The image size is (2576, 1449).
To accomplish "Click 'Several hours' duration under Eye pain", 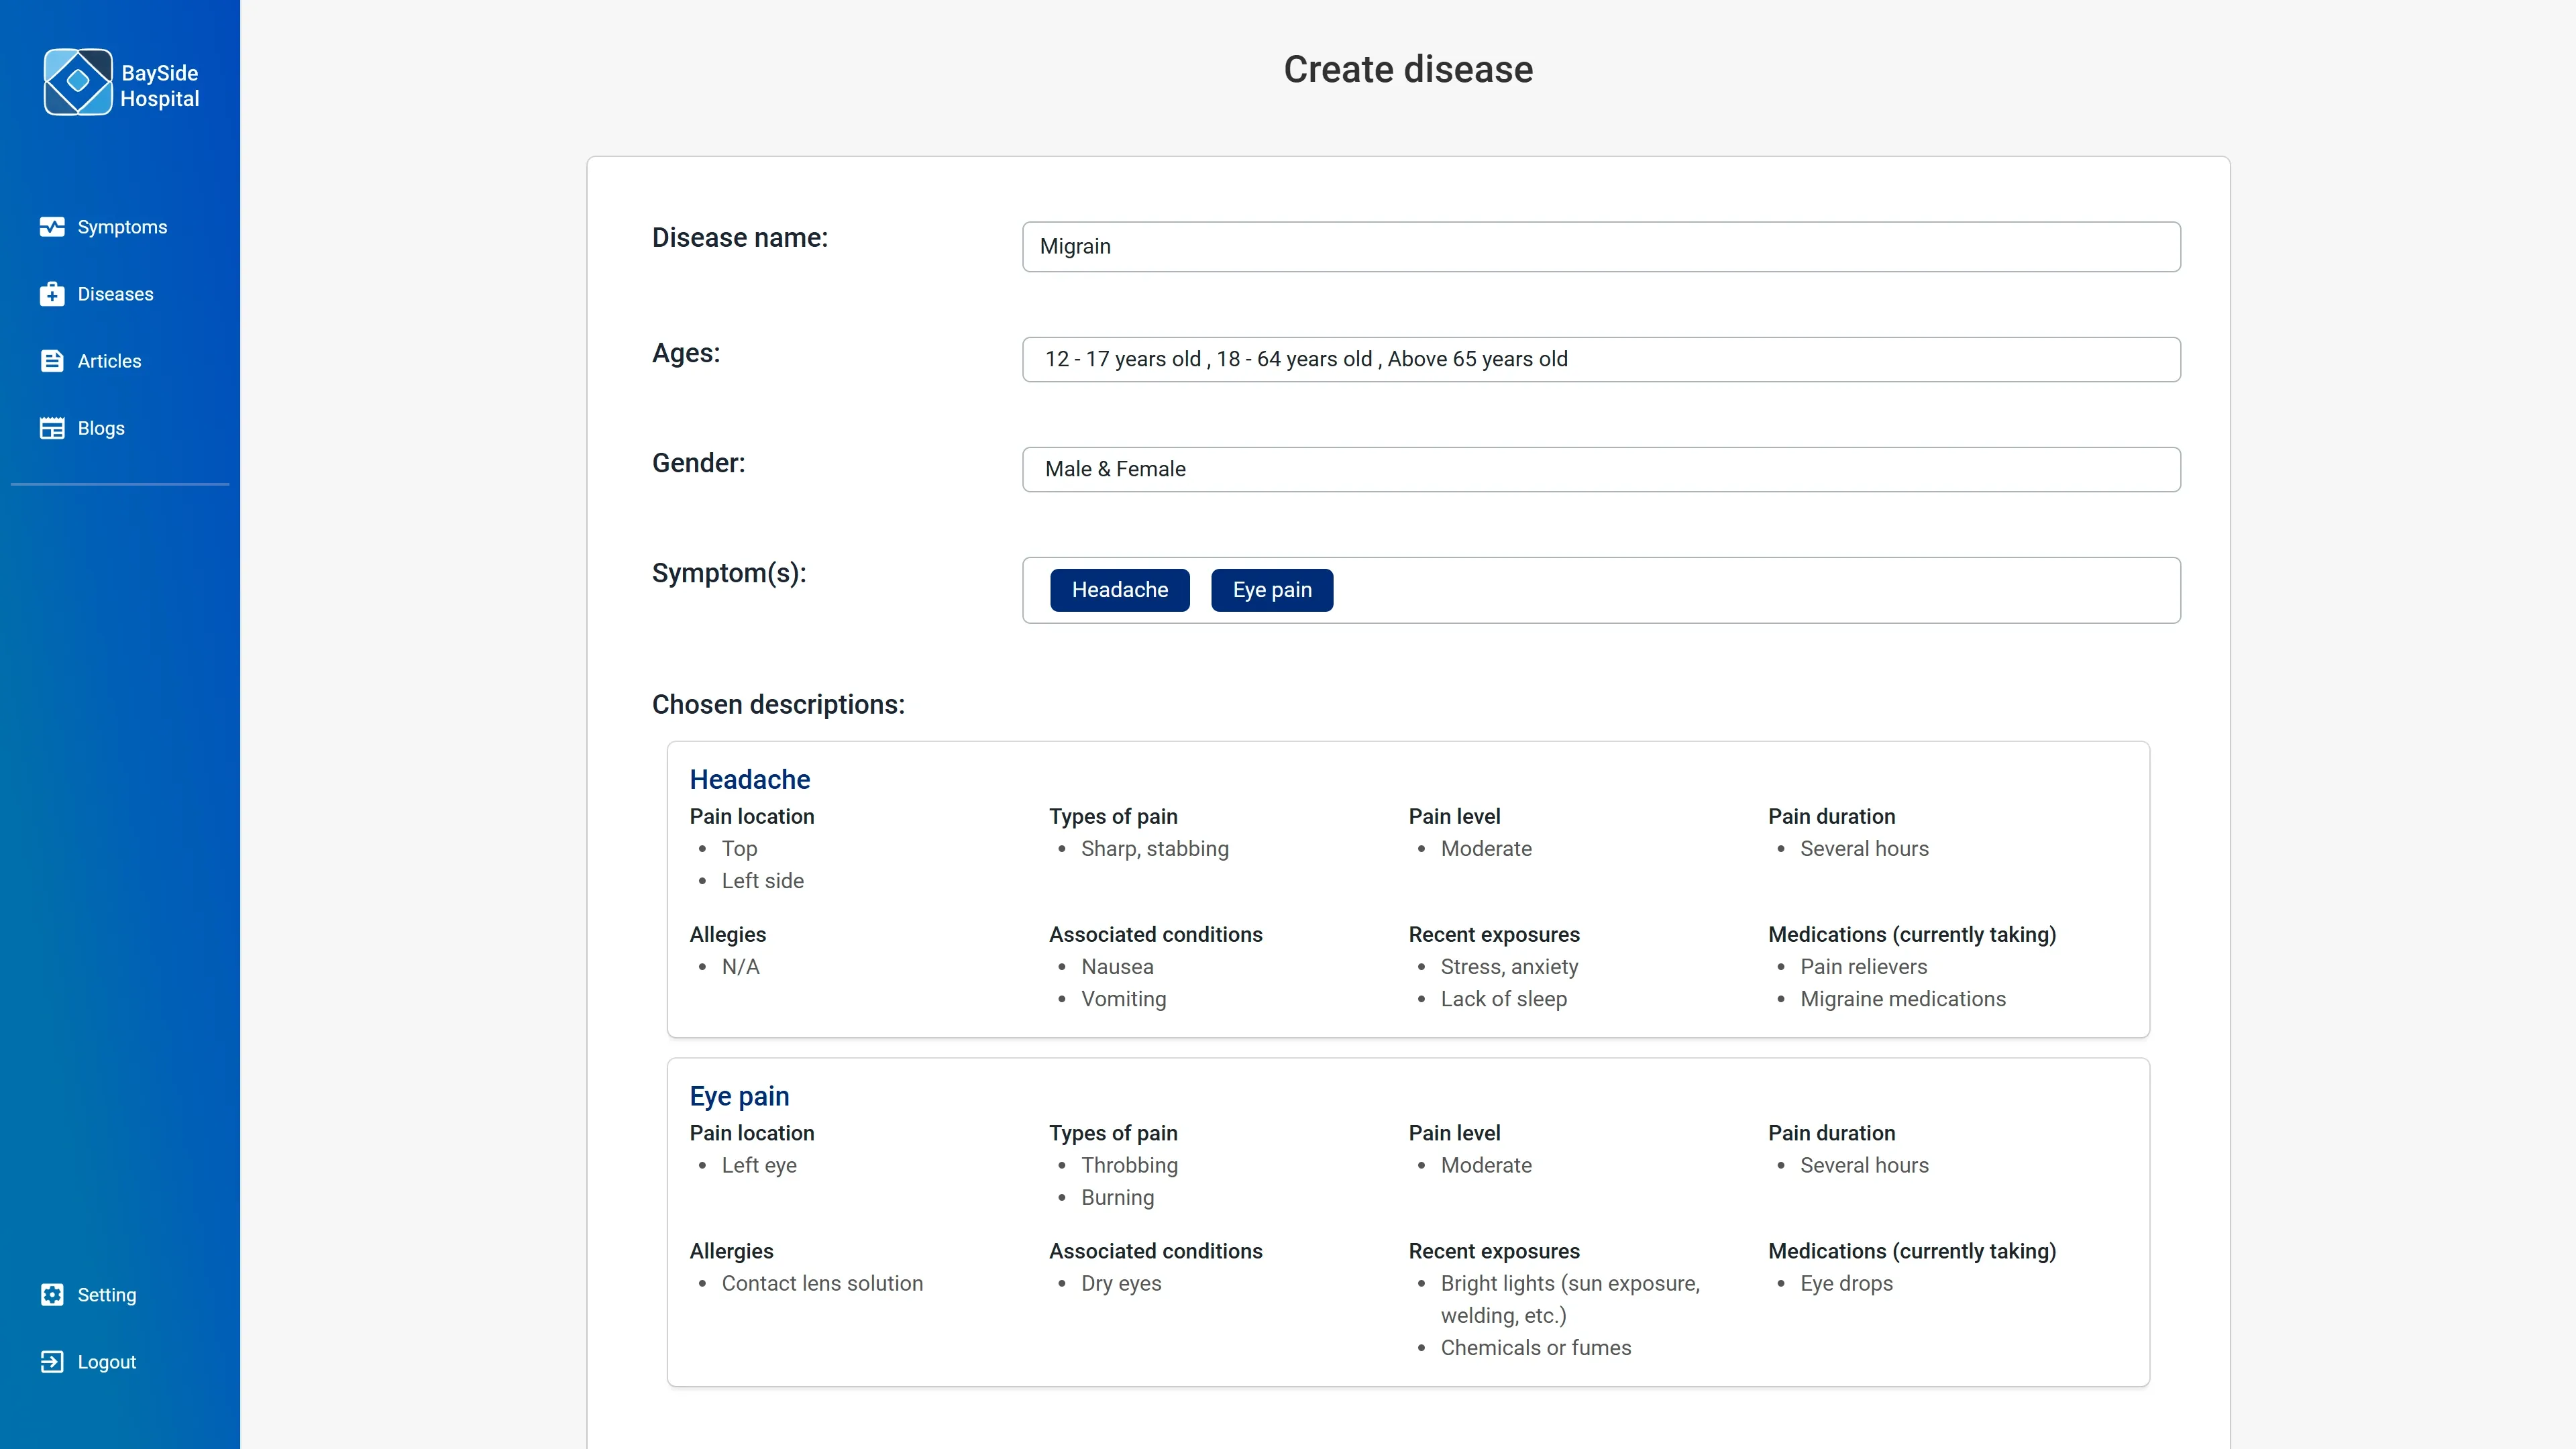I will tap(1864, 1166).
